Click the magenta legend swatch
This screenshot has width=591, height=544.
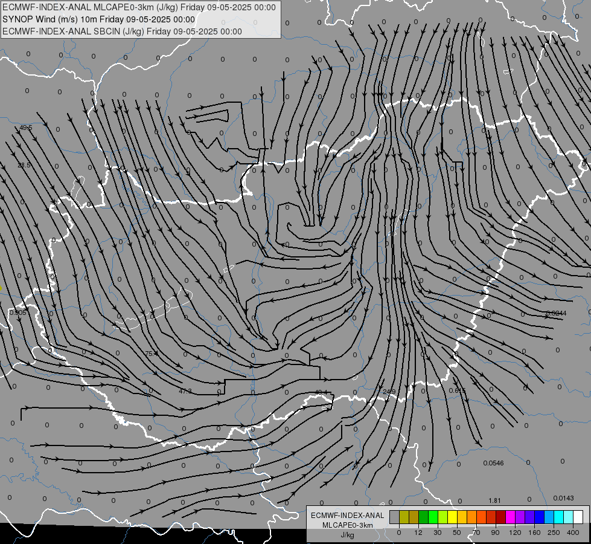click(510, 517)
